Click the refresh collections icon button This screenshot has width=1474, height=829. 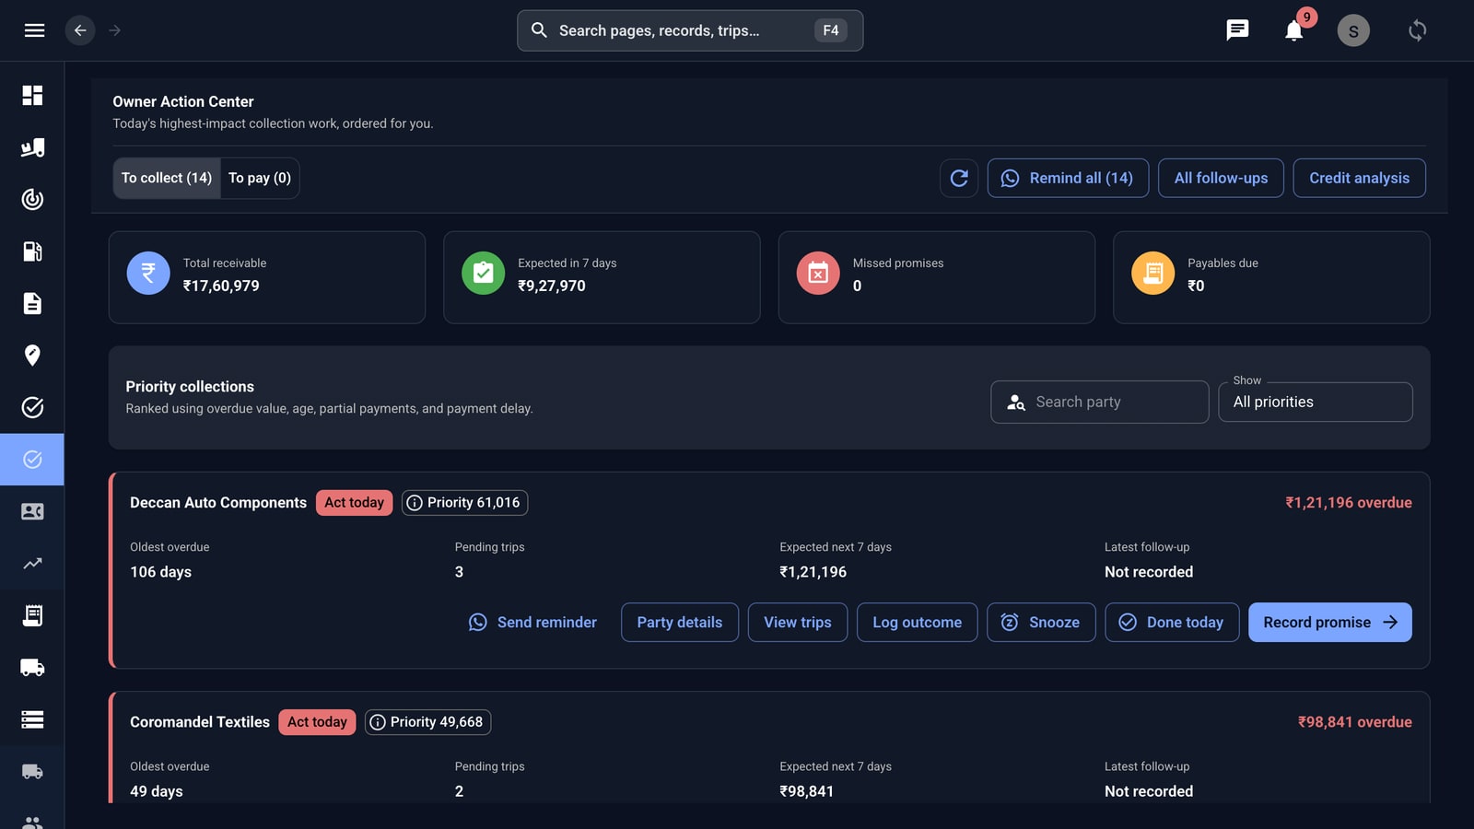tap(959, 178)
